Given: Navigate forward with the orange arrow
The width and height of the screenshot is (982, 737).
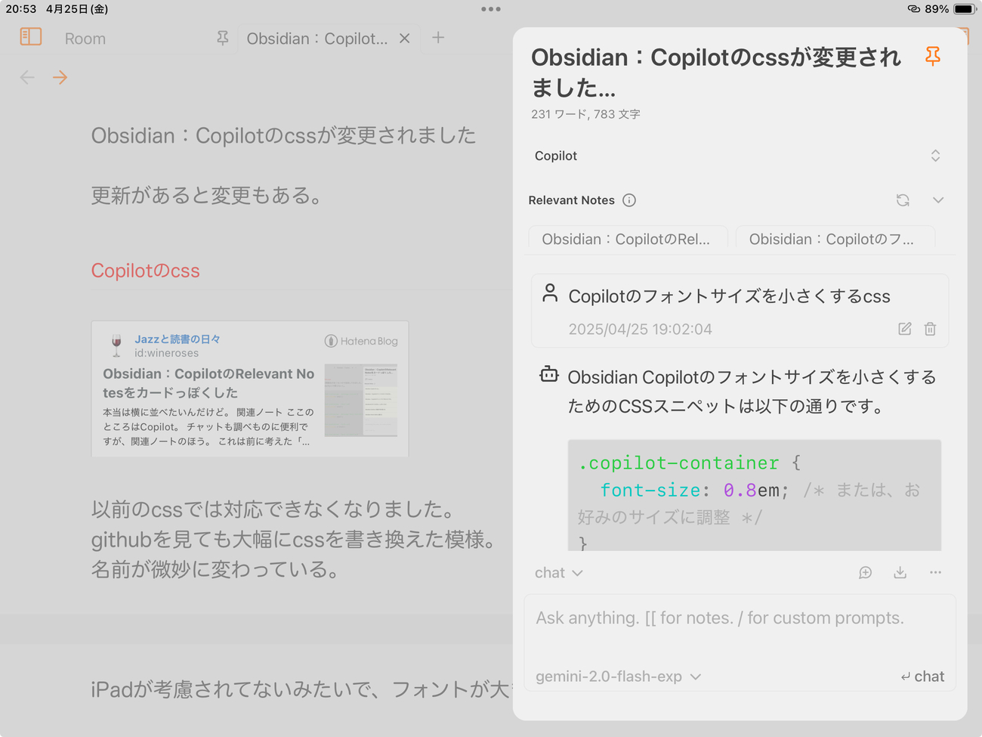Looking at the screenshot, I should (x=60, y=77).
